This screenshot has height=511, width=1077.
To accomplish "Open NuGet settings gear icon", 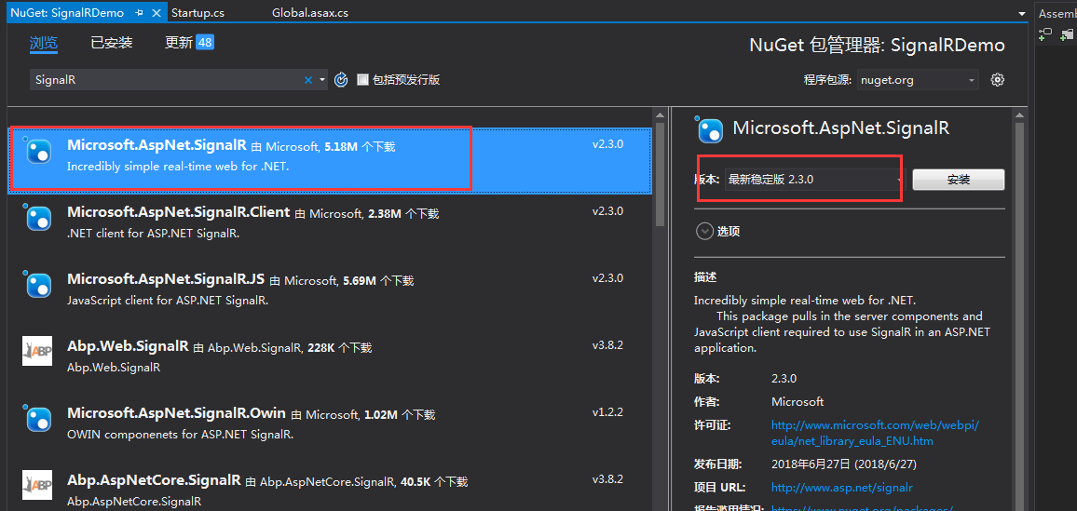I will point(997,79).
